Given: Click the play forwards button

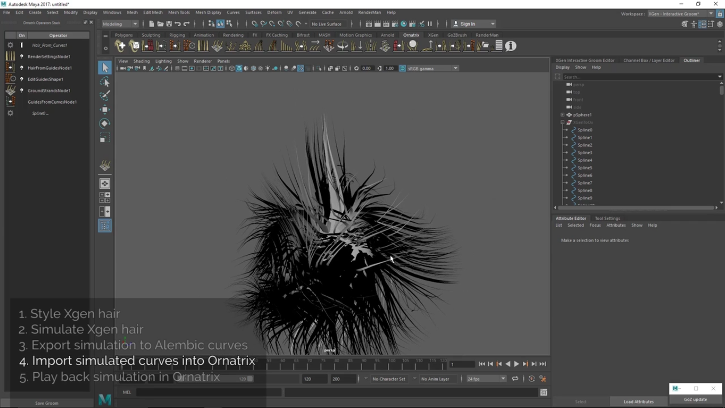Looking at the screenshot, I should click(516, 364).
